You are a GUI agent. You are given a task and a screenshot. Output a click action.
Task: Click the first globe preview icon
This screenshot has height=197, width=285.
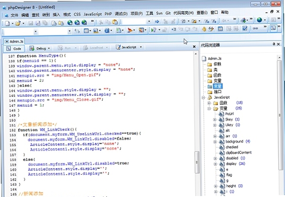pyautogui.click(x=70, y=23)
